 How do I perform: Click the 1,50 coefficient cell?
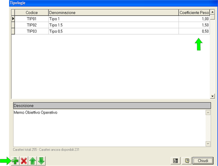click(x=194, y=25)
